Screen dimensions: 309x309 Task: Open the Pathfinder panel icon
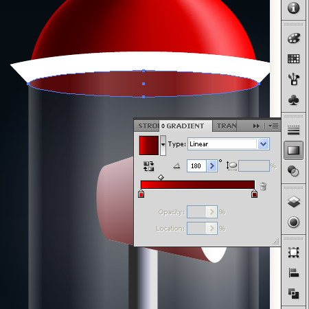[x=293, y=293]
